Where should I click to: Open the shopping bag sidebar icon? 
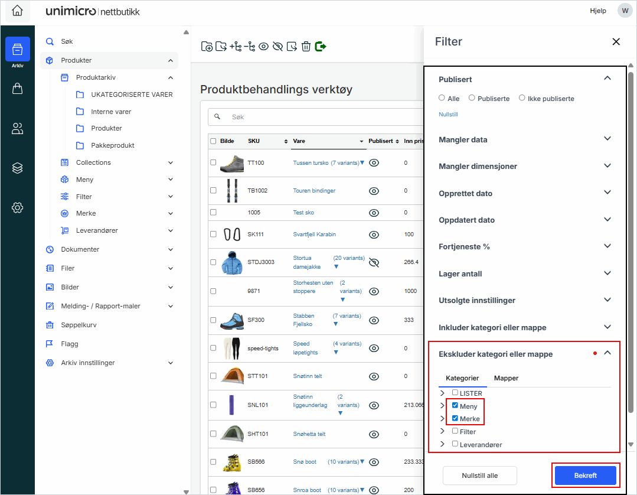[x=18, y=89]
